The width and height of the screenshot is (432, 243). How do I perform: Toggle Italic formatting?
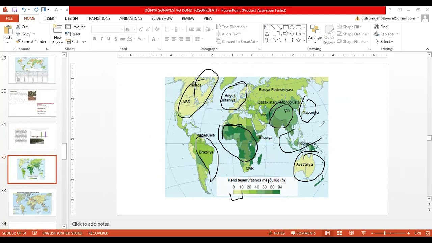[x=101, y=39]
